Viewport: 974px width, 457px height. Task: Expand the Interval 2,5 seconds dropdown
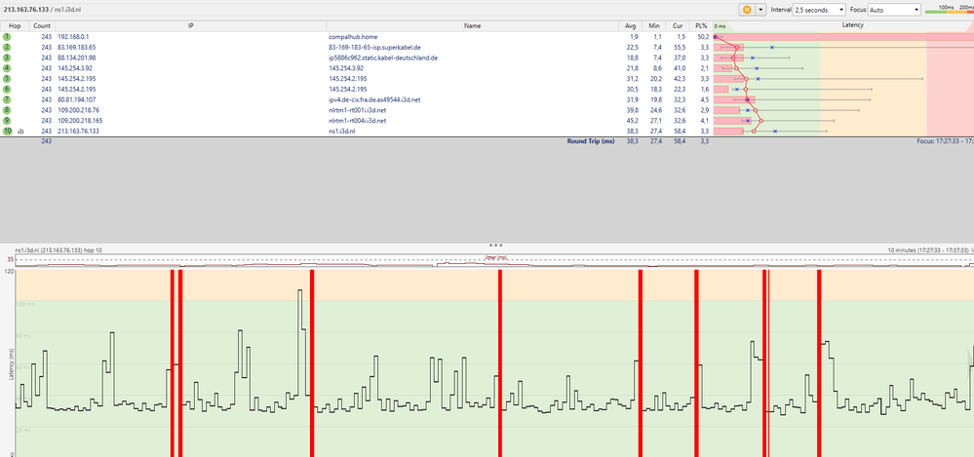coord(818,9)
